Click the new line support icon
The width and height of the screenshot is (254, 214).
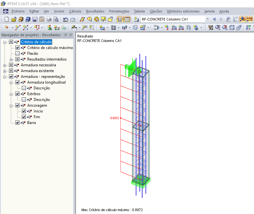[x=57, y=28]
